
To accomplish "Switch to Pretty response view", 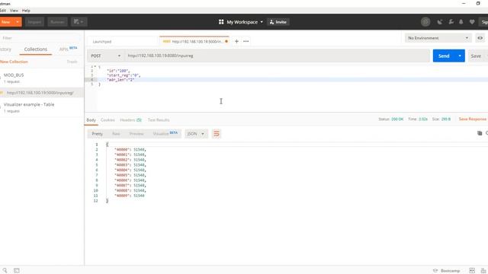I will click(97, 134).
